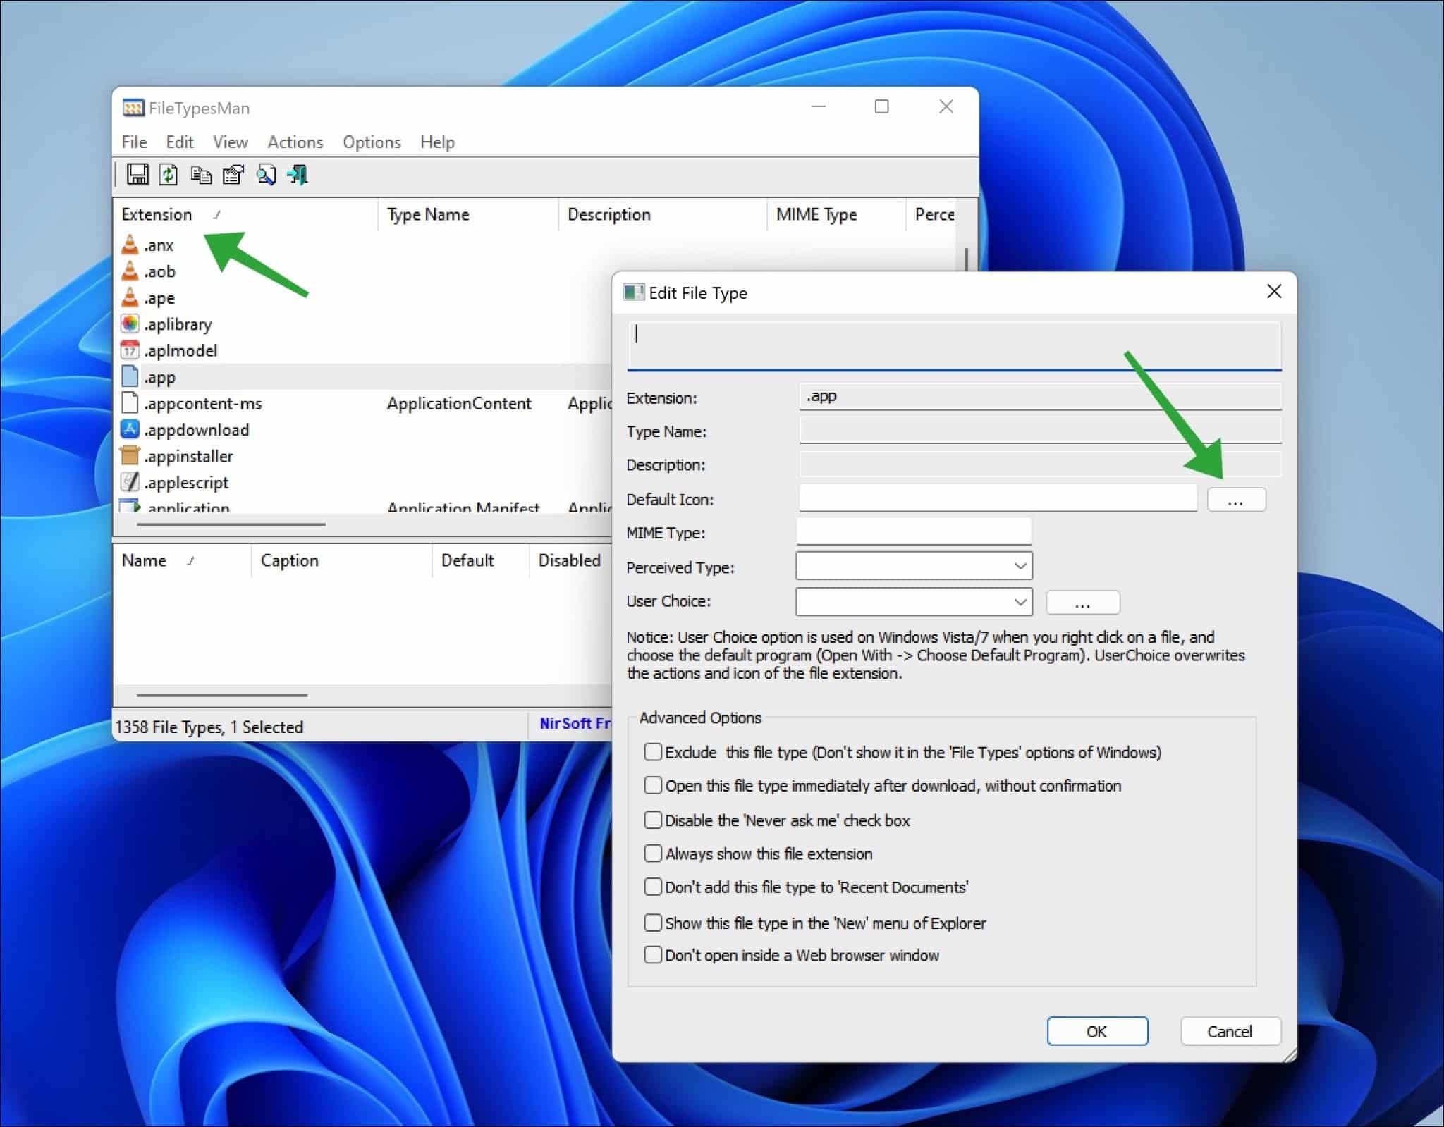
Task: Open the Find dialog from the toolbar
Action: click(266, 175)
